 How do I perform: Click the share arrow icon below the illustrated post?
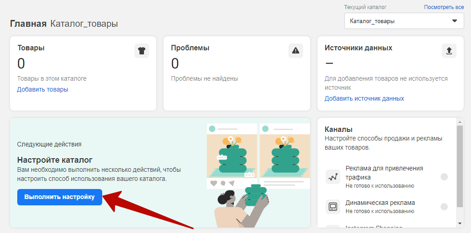232,183
